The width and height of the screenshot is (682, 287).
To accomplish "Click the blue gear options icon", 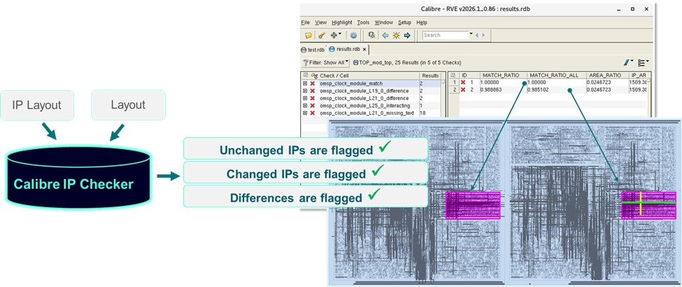I will click(x=354, y=35).
